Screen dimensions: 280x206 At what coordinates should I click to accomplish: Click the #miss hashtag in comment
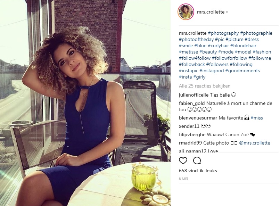pyautogui.click(x=257, y=118)
